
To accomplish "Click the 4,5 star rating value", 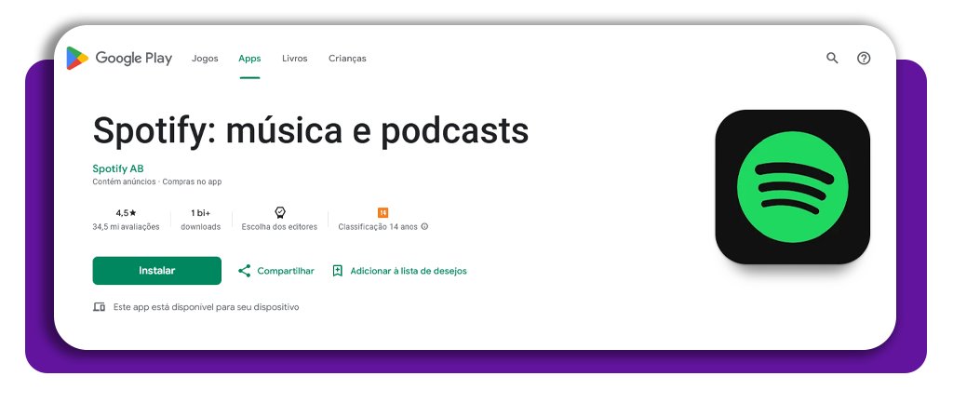I will pos(126,213).
